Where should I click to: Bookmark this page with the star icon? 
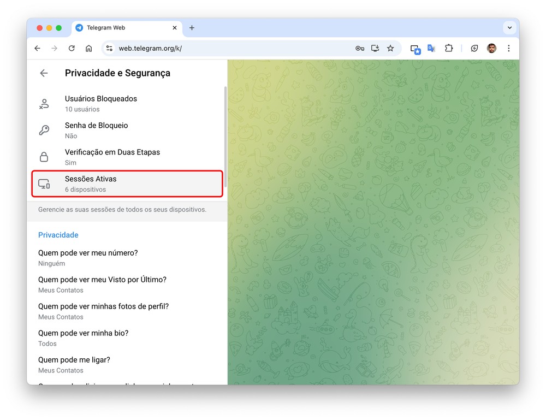390,48
